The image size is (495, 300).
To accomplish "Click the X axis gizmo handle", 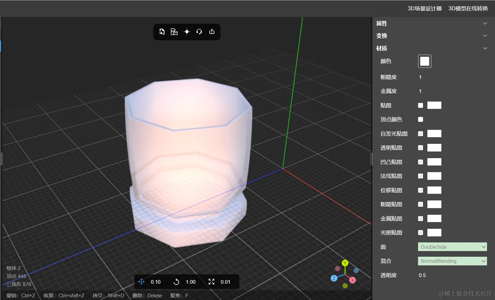I will click(x=352, y=280).
